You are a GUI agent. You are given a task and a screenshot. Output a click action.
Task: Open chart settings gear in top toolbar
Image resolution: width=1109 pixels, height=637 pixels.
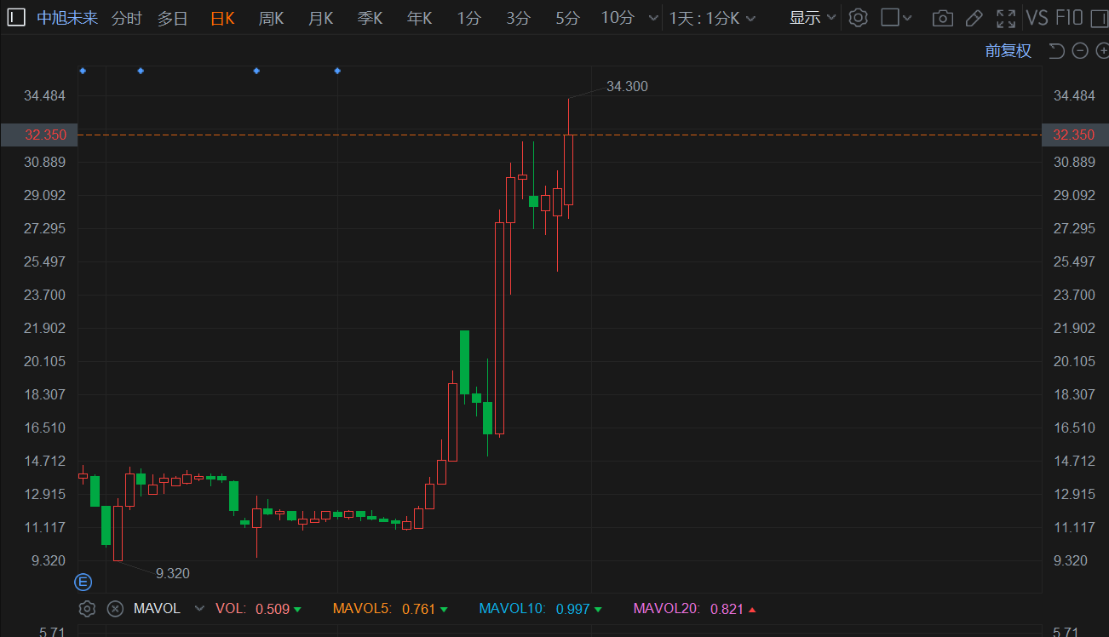pyautogui.click(x=858, y=18)
